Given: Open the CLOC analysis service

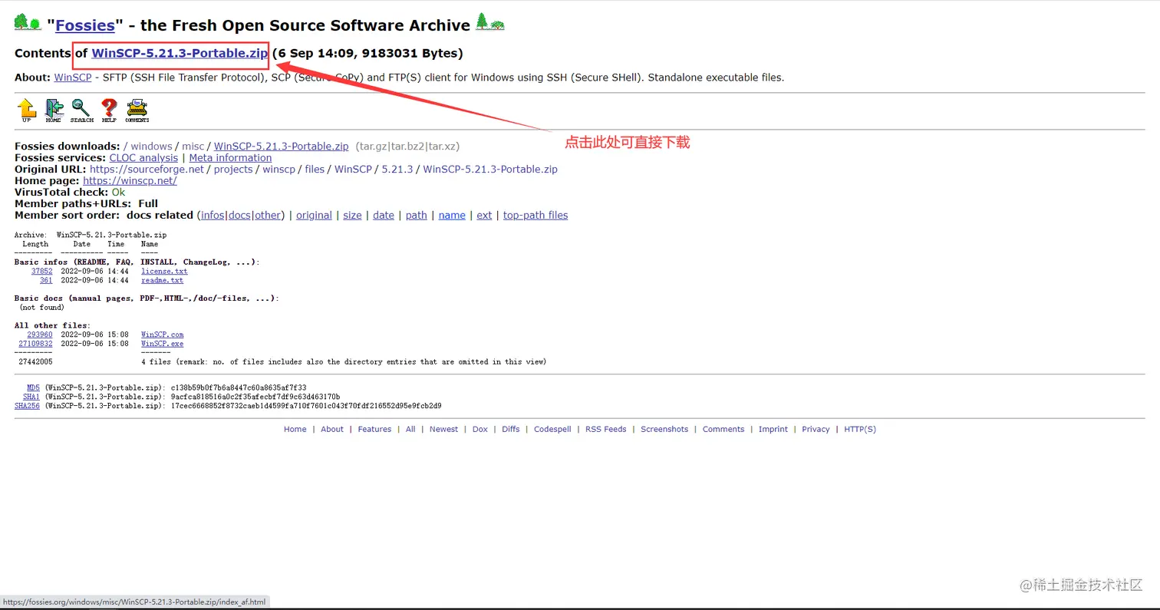Looking at the screenshot, I should coord(143,158).
